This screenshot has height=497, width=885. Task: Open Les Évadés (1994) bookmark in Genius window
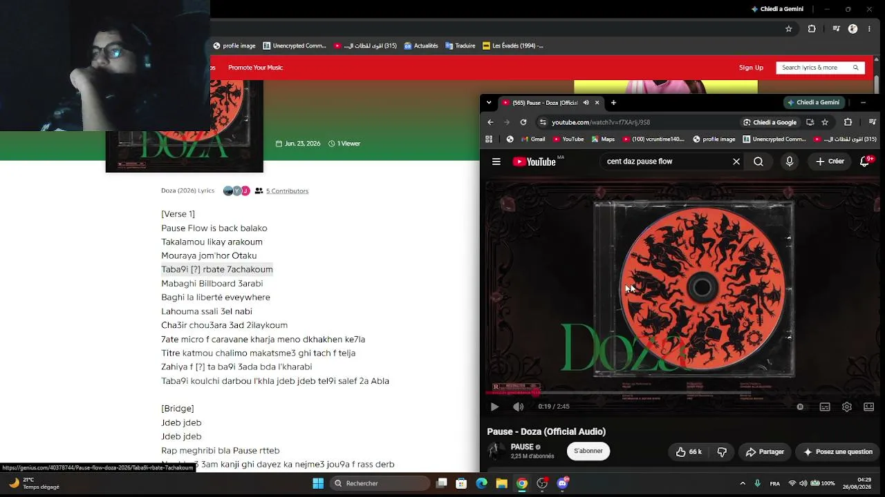coord(513,46)
